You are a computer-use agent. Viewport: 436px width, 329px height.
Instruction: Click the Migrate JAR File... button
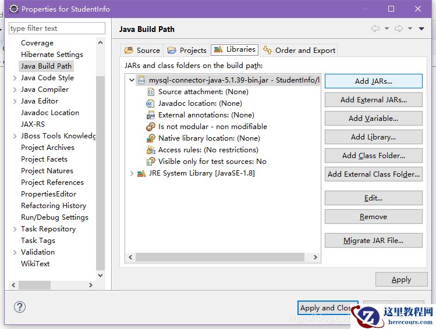[x=374, y=241]
